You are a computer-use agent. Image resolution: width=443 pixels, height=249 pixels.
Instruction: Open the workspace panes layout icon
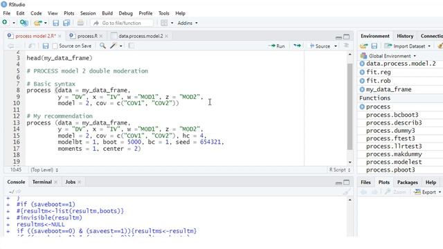pos(164,23)
